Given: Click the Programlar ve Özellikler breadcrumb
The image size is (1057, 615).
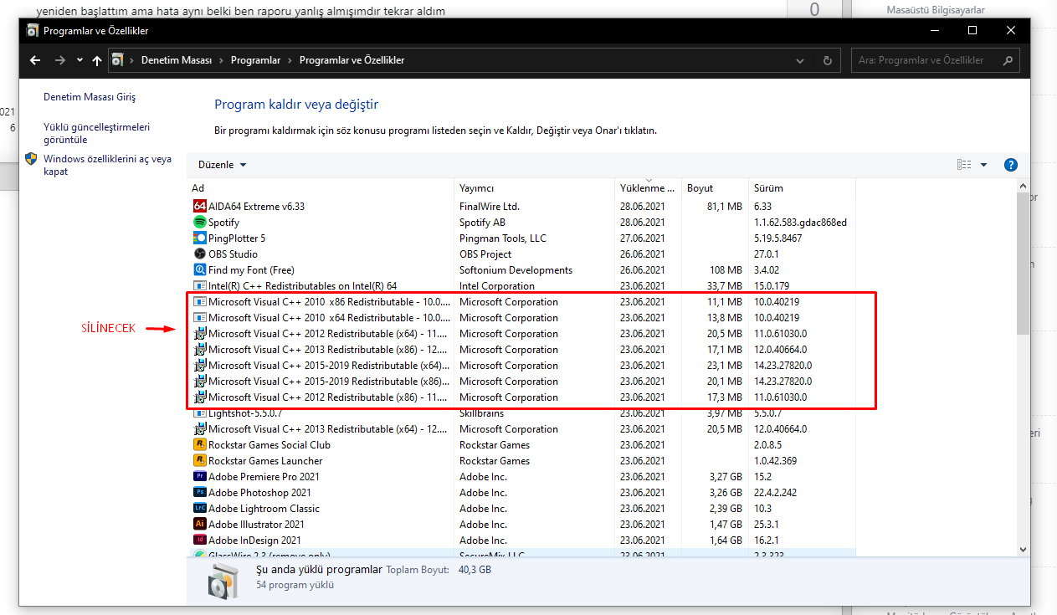Looking at the screenshot, I should [351, 60].
